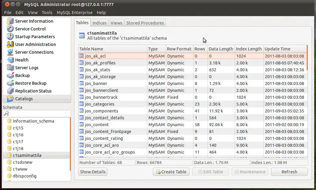Select the c1sdsnew database icon
Image resolution: width=316 pixels, height=190 pixels.
[9, 162]
